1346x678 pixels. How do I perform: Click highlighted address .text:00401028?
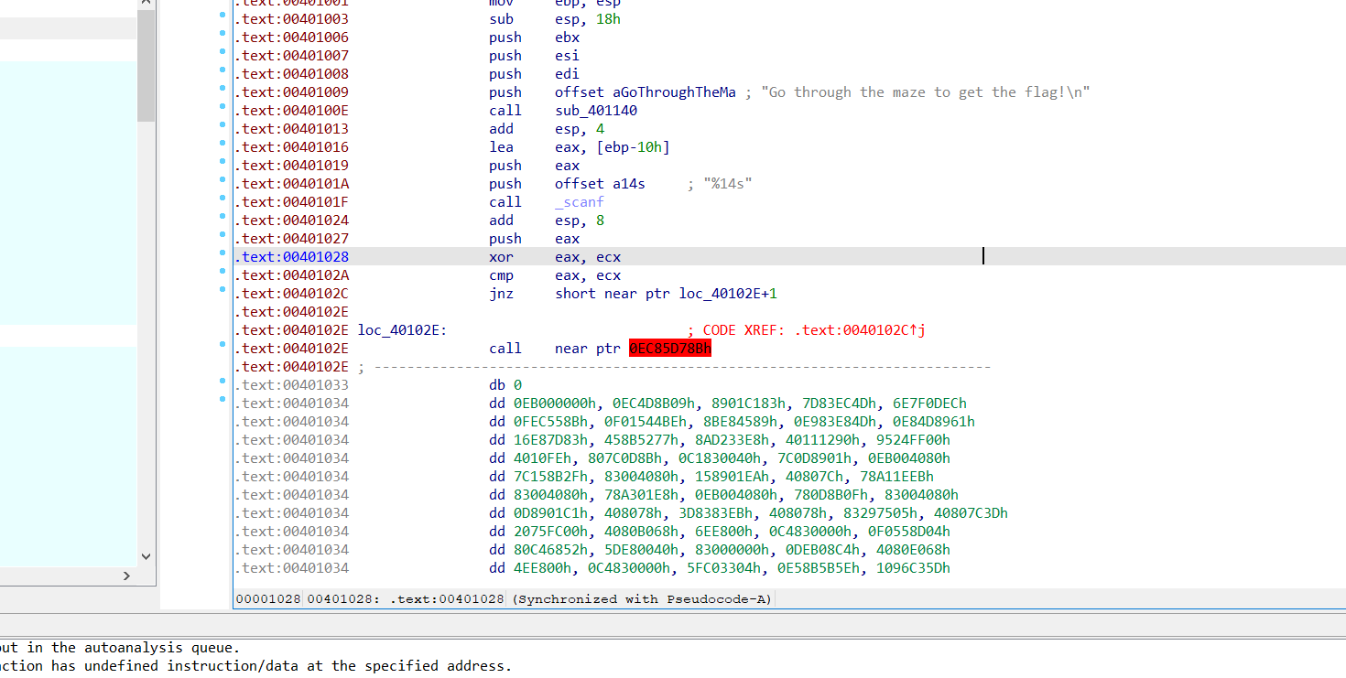[291, 257]
